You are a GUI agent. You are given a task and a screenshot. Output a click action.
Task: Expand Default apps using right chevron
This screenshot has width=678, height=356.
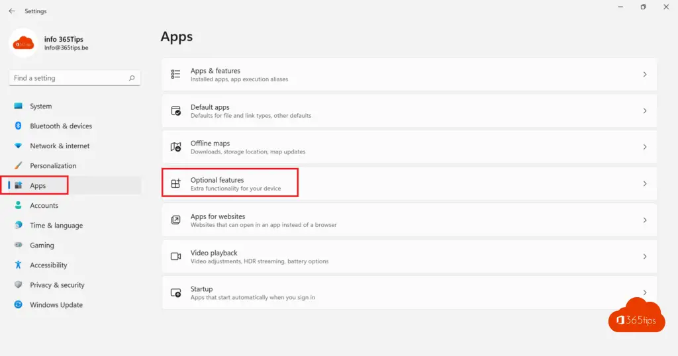(645, 111)
